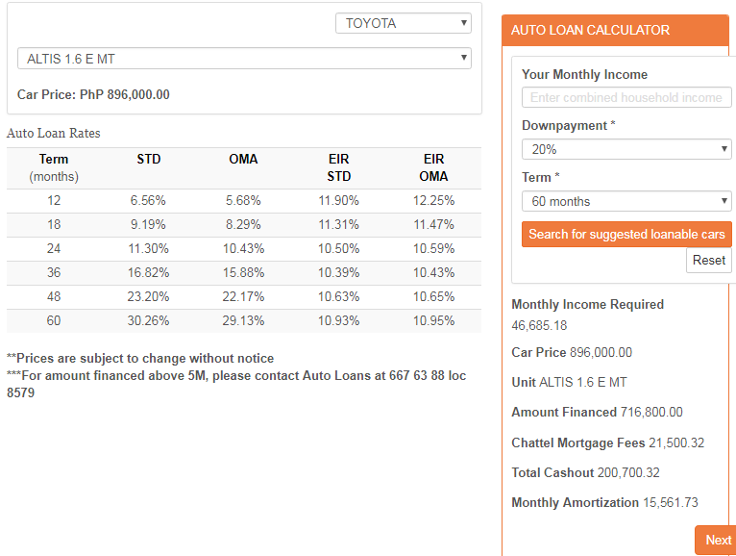
Task: Click the 16.82% STD rate cell
Action: point(148,272)
